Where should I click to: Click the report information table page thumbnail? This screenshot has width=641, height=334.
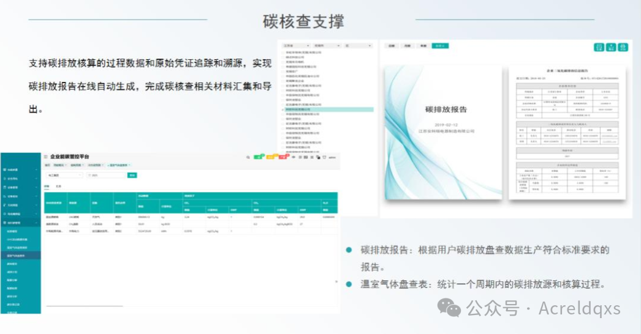567,132
